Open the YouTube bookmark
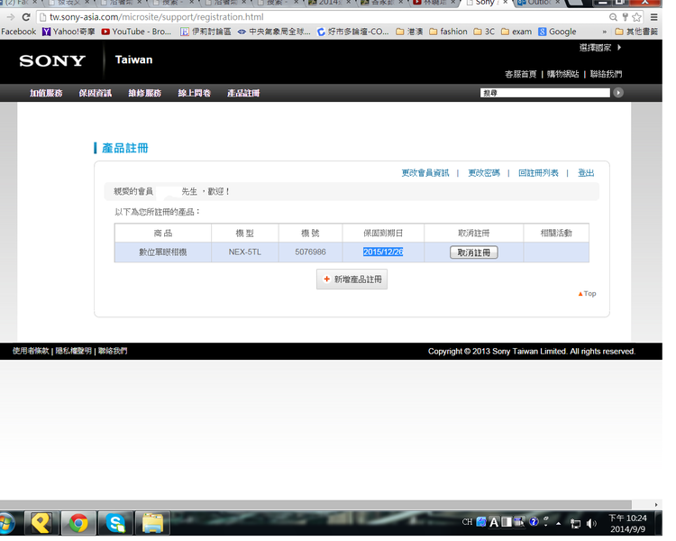 pos(136,32)
